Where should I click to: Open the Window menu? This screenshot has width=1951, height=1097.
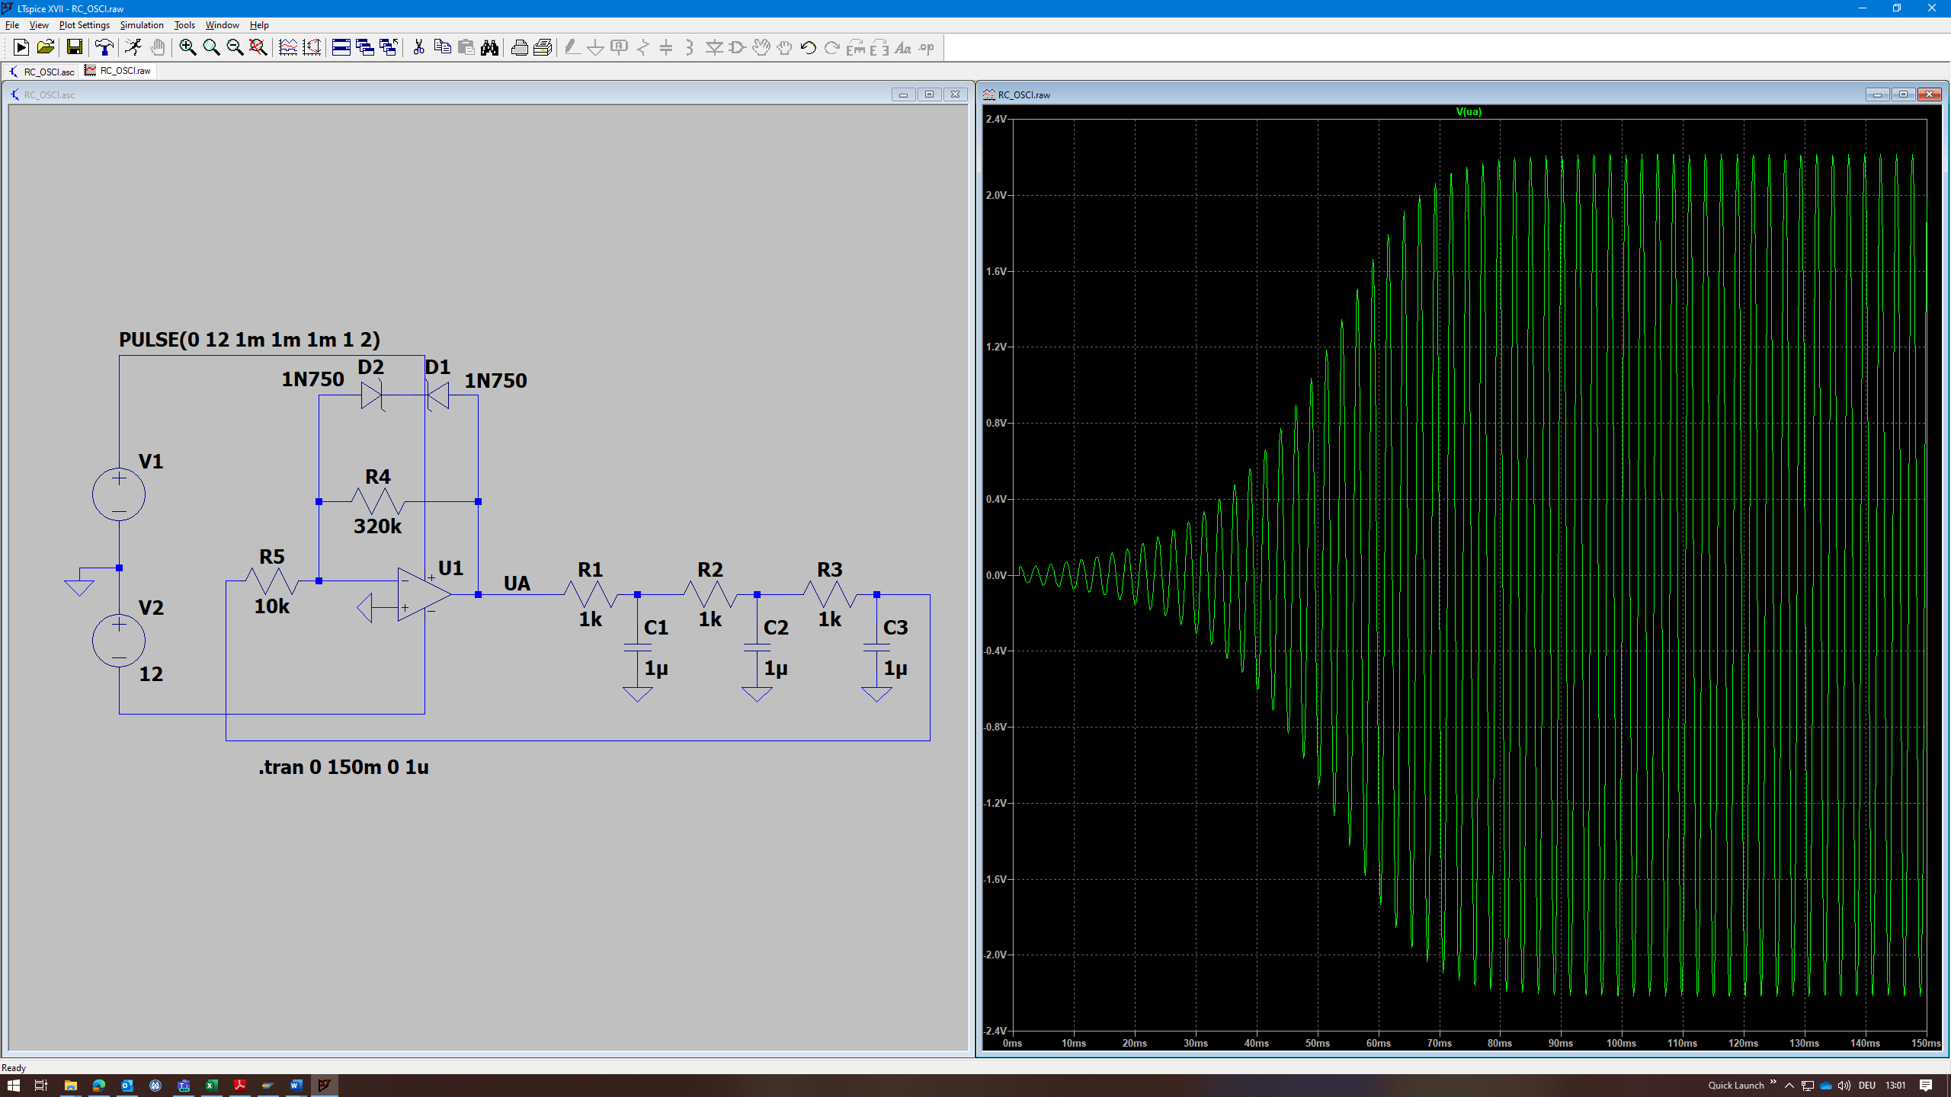tap(223, 25)
